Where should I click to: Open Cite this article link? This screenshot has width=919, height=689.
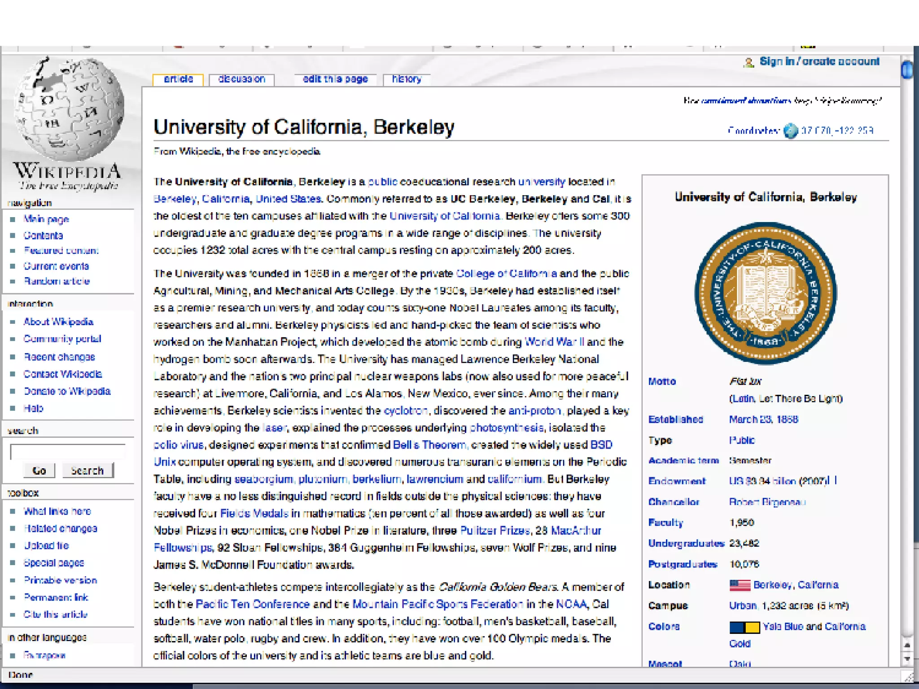click(x=56, y=615)
